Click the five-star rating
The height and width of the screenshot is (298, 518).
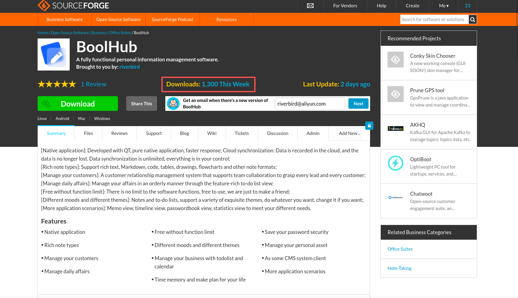click(x=57, y=84)
